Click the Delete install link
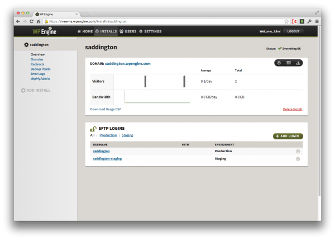 [292, 109]
